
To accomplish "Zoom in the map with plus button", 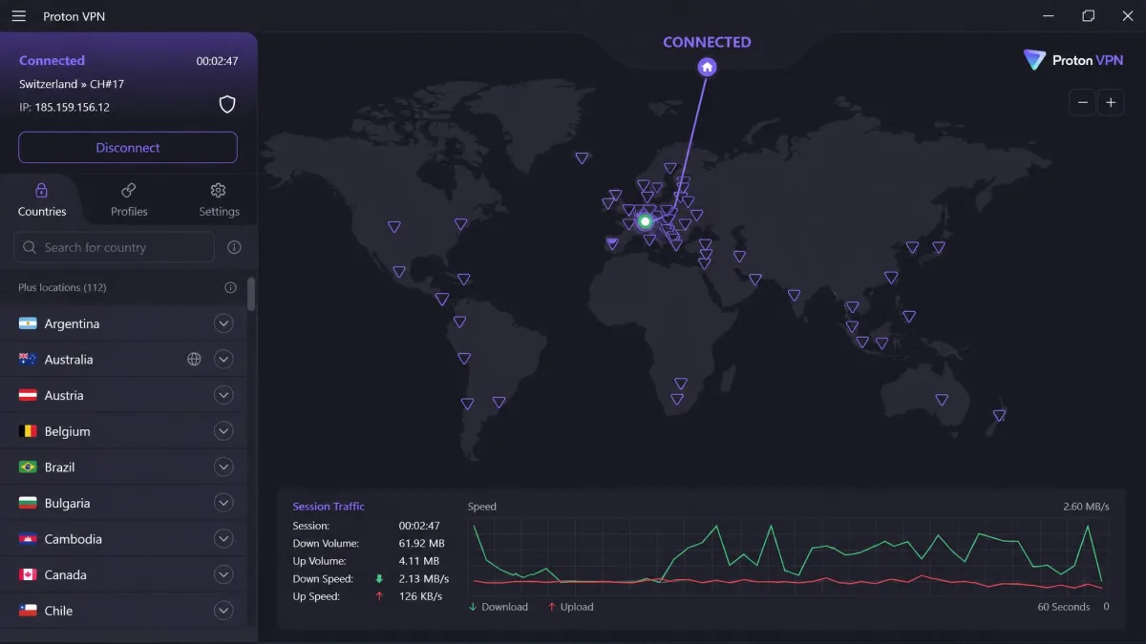I will [1111, 102].
